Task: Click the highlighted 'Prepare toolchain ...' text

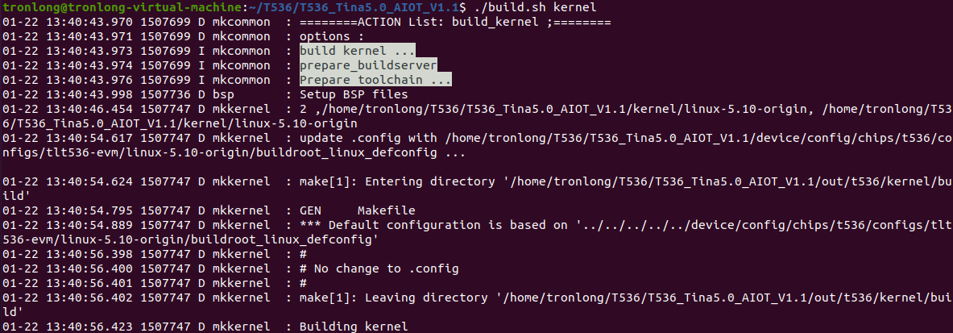Action: pos(375,80)
